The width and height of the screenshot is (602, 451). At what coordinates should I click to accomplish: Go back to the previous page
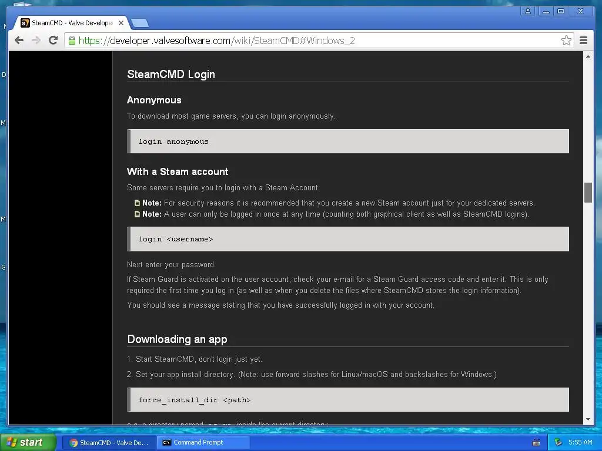19,41
